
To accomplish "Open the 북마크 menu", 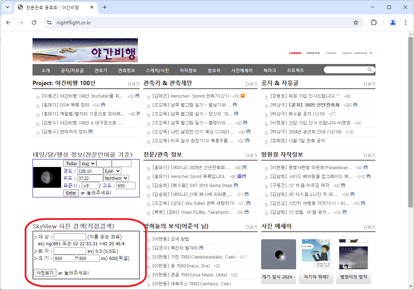I will tap(270, 70).
